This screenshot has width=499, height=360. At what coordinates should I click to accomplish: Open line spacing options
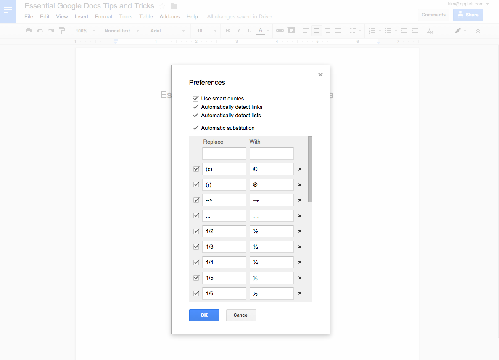click(x=355, y=31)
